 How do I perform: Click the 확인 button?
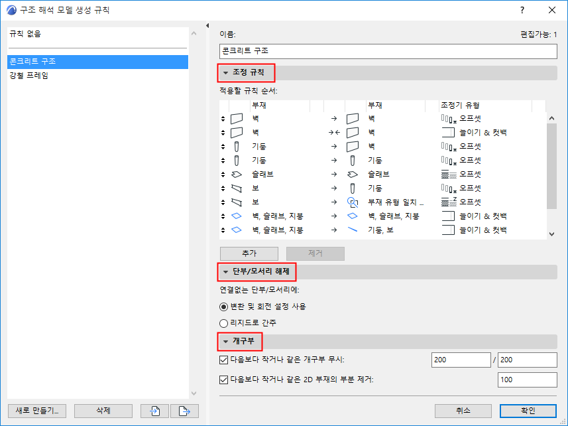tap(528, 411)
